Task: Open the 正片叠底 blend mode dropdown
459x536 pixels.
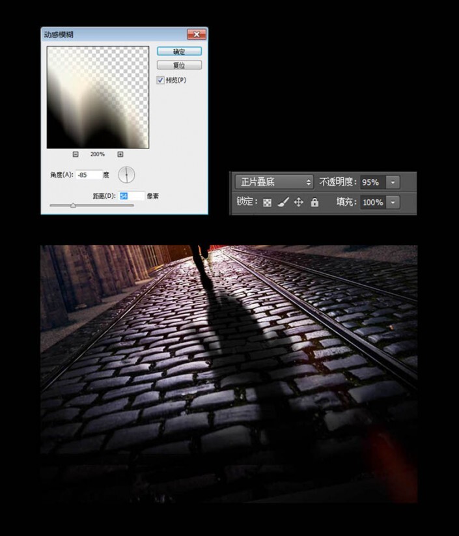Action: (273, 182)
